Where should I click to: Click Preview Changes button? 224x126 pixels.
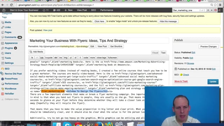(209, 47)
